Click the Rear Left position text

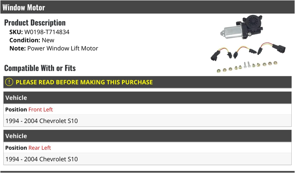point(40,148)
